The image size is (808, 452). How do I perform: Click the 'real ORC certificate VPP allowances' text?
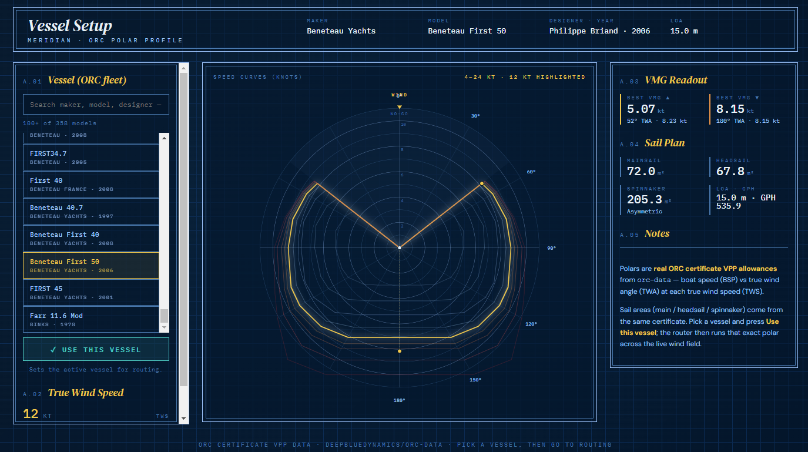point(715,269)
